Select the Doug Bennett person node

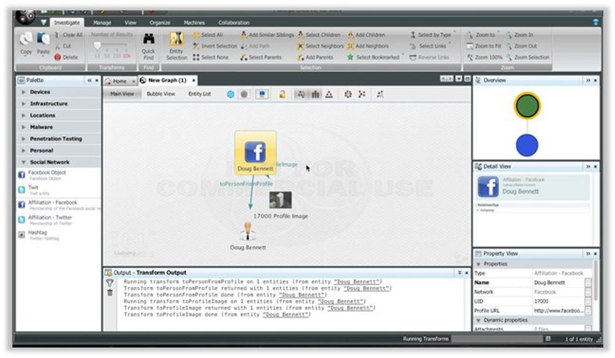[248, 236]
